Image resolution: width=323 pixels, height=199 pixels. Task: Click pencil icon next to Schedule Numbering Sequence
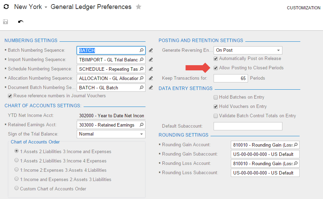pyautogui.click(x=151, y=69)
